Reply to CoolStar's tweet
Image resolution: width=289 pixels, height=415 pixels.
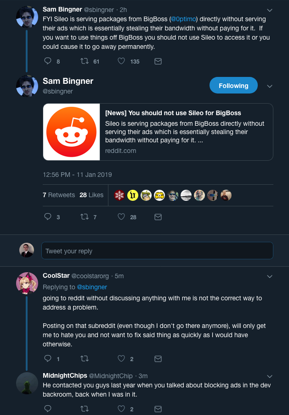point(48,359)
